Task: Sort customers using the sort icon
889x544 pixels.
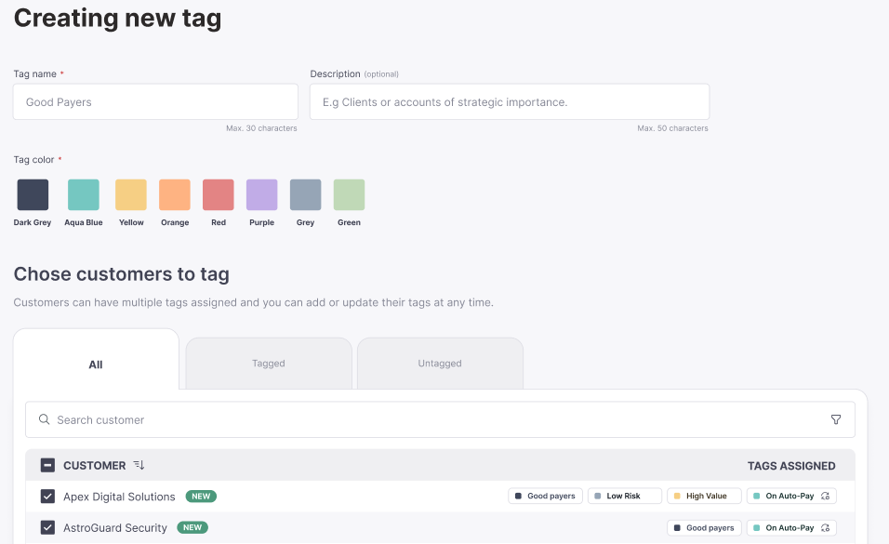Action: click(x=139, y=465)
